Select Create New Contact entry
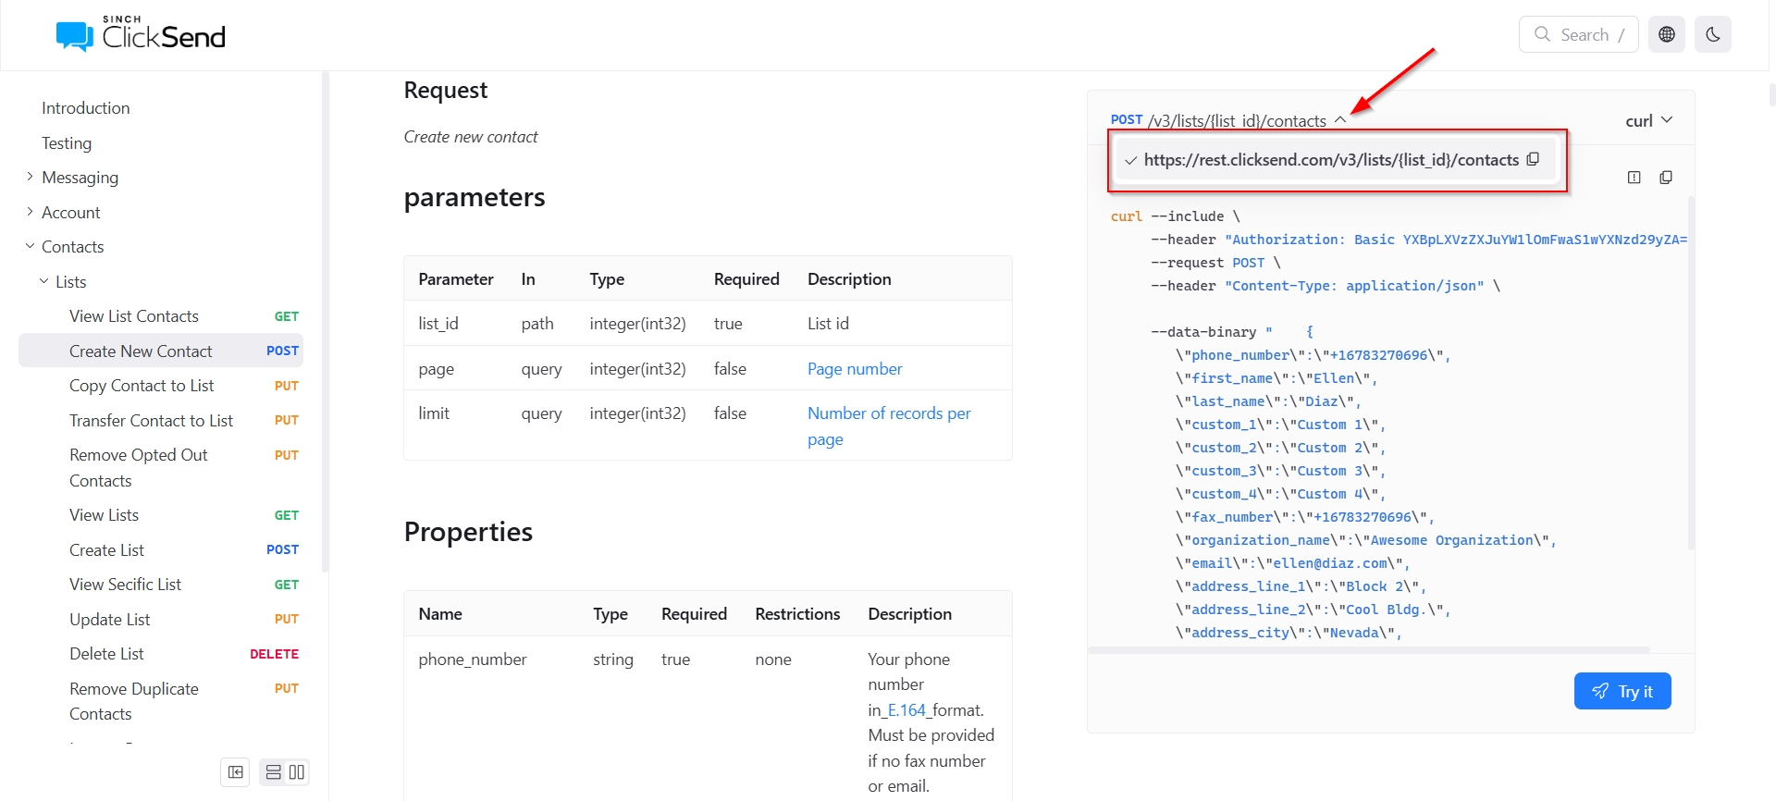This screenshot has height=801, width=1776. [x=161, y=351]
